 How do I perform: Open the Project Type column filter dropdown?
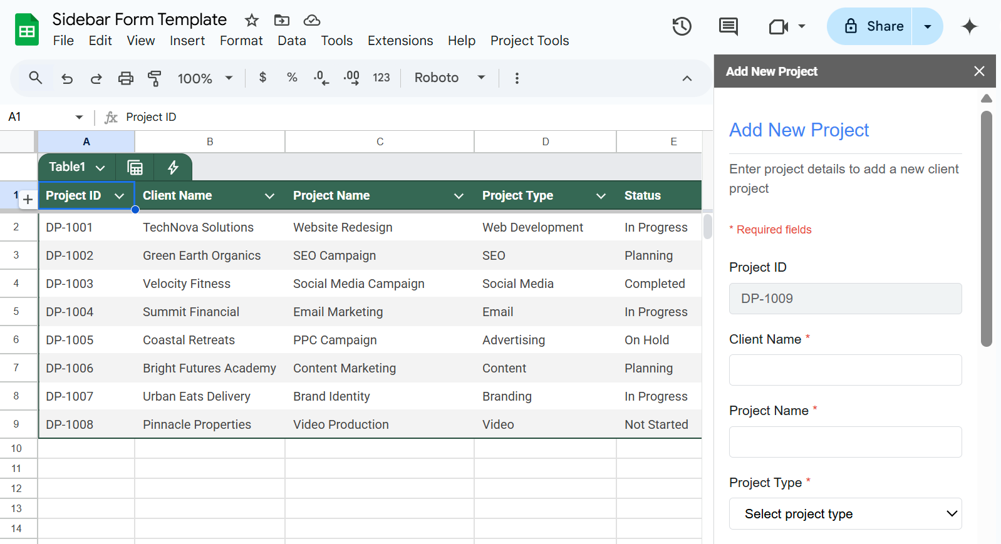(601, 196)
